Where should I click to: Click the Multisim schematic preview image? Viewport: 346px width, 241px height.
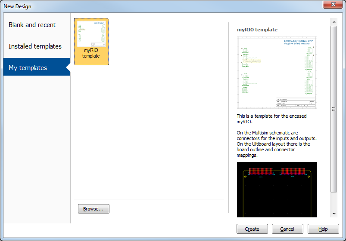coord(277,73)
